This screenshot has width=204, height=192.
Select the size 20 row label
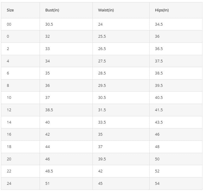pos(9,159)
